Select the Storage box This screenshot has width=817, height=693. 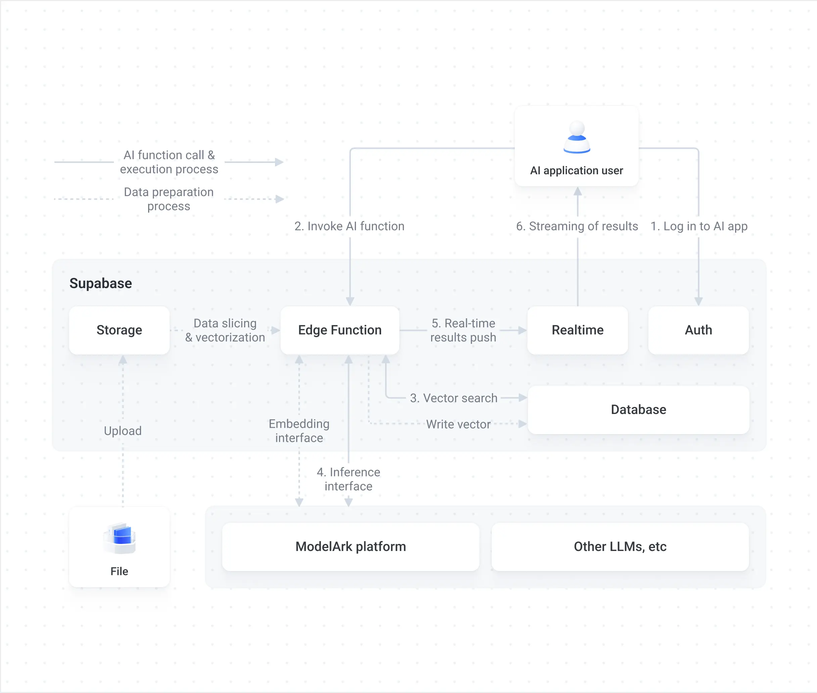pos(120,330)
